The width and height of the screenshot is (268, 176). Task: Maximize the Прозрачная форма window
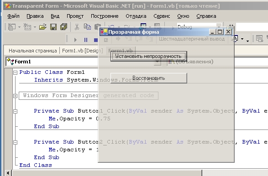220,32
